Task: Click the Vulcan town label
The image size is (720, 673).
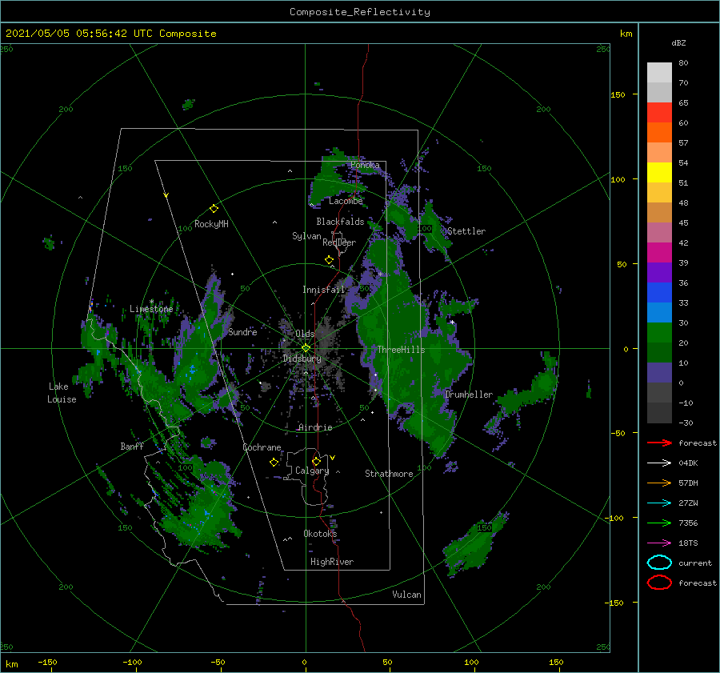Action: click(x=407, y=595)
